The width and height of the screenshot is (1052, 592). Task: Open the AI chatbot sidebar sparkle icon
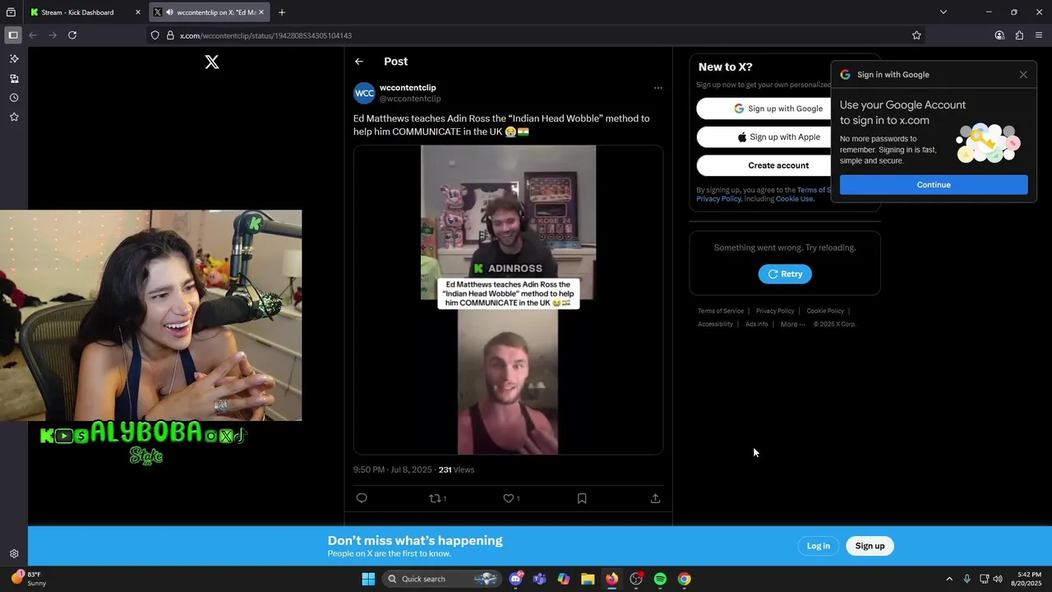[14, 59]
